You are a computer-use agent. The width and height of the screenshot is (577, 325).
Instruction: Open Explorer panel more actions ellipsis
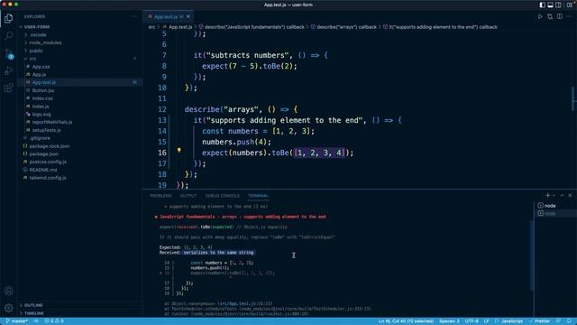click(x=134, y=16)
